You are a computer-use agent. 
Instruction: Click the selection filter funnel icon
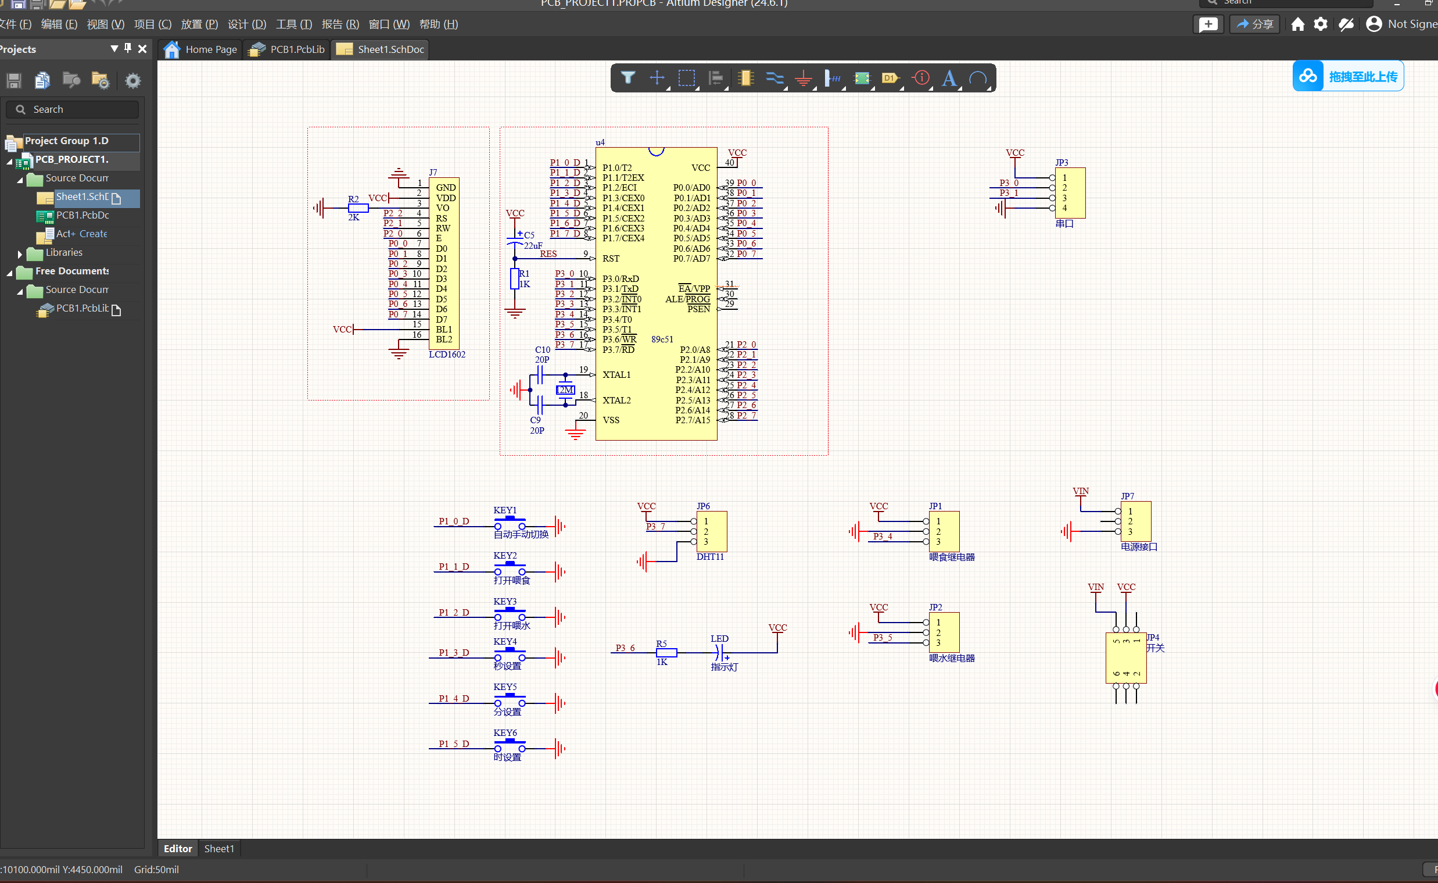click(x=628, y=78)
